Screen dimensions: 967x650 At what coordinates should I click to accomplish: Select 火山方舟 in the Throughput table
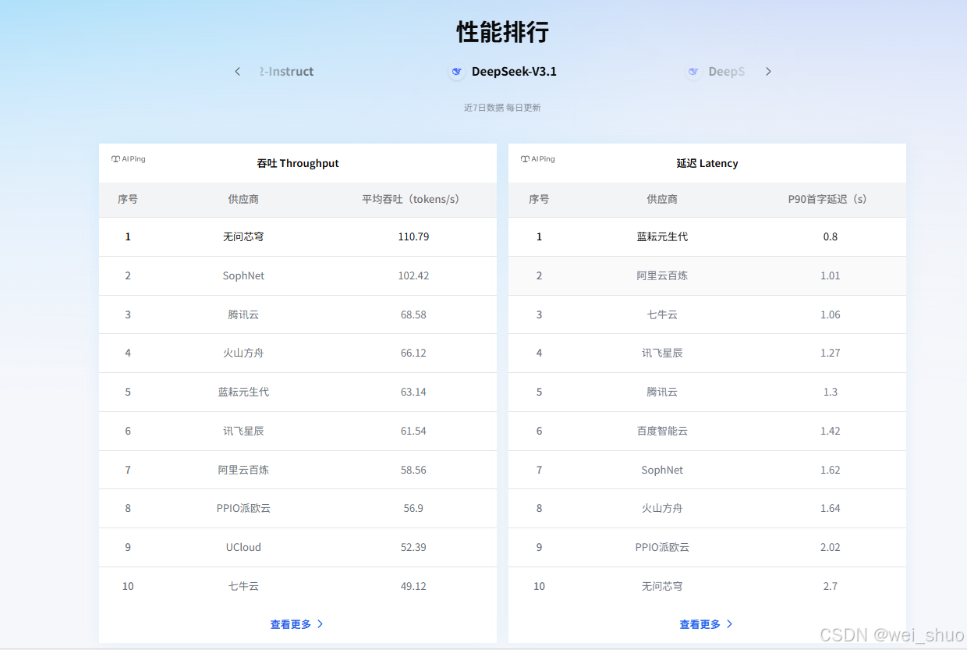(243, 353)
